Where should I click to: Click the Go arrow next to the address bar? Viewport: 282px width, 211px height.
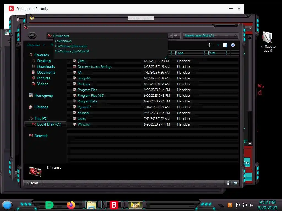point(176,36)
